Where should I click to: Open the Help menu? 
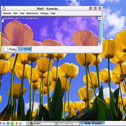point(53,13)
